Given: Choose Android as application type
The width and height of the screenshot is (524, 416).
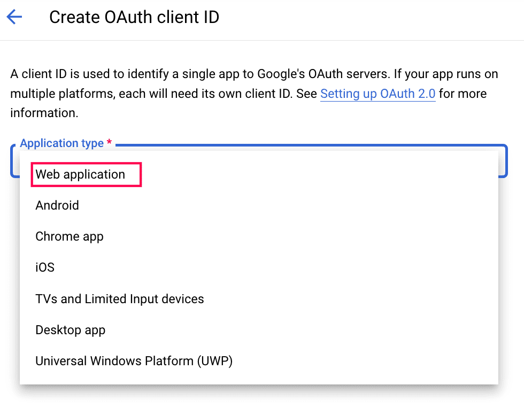Looking at the screenshot, I should [x=259, y=205].
